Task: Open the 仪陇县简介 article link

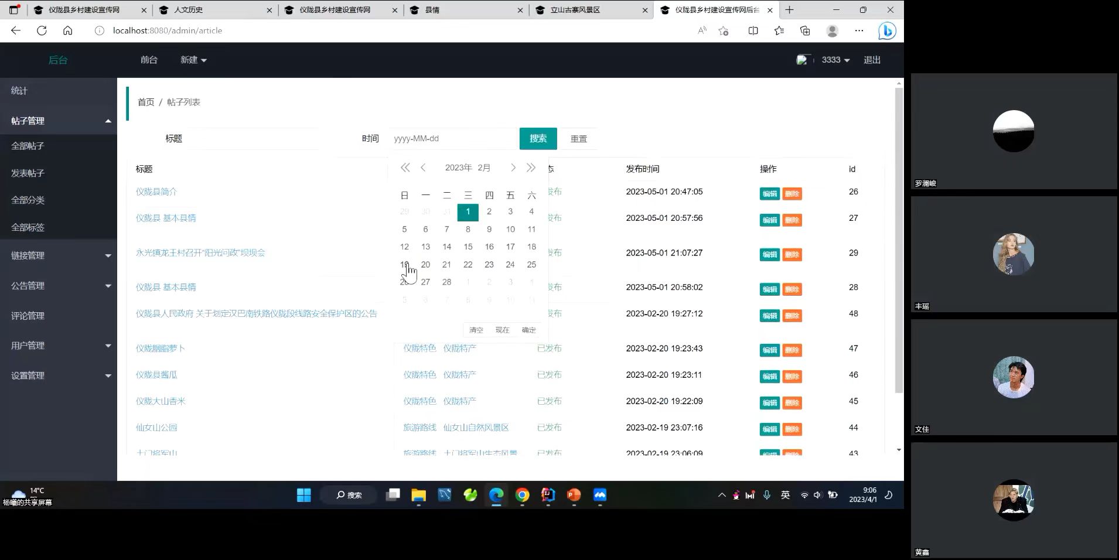Action: (x=156, y=192)
